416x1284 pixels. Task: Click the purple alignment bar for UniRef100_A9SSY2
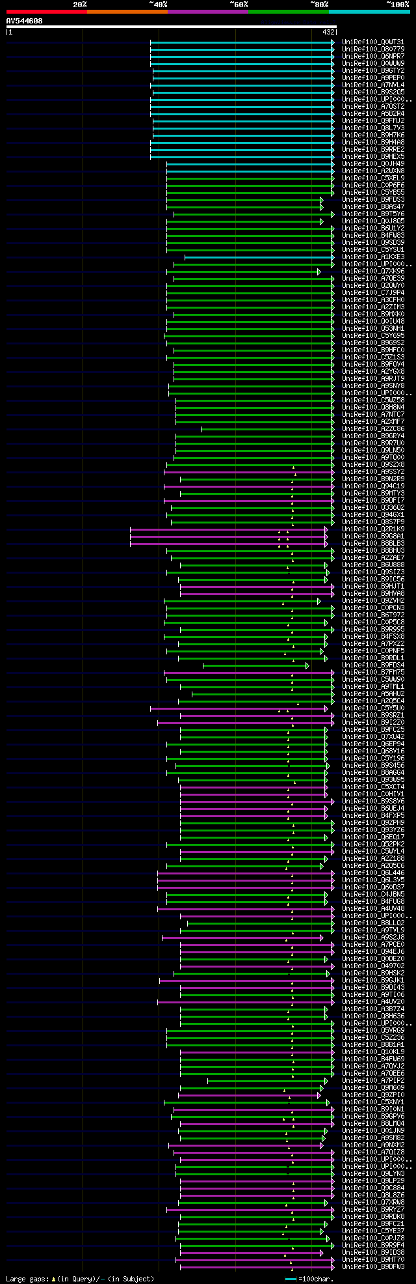coord(249,472)
